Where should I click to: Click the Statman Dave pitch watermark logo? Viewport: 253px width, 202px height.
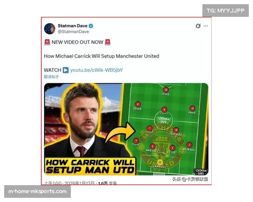pos(164,120)
